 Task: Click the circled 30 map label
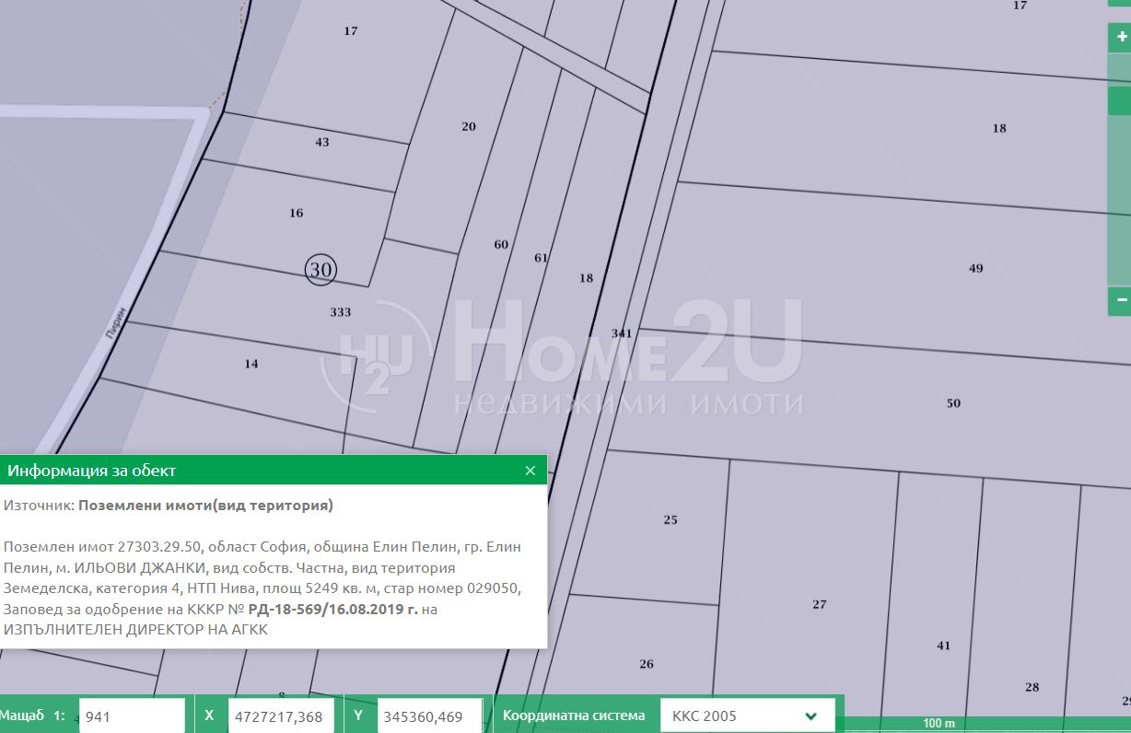(321, 269)
